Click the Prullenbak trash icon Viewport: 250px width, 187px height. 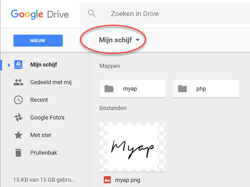pyautogui.click(x=18, y=153)
